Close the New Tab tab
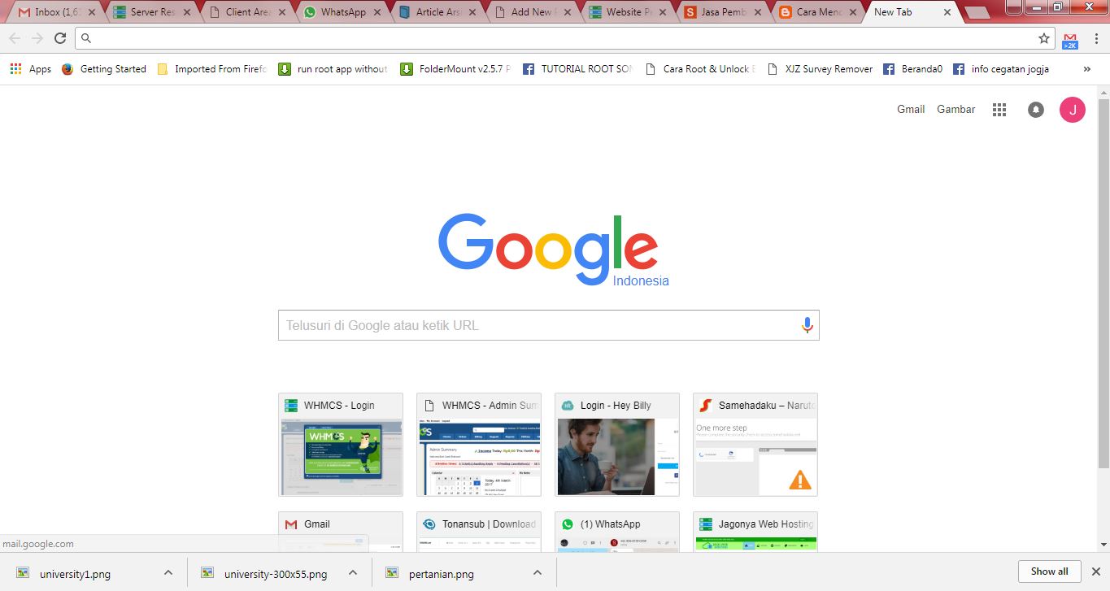 (x=947, y=12)
